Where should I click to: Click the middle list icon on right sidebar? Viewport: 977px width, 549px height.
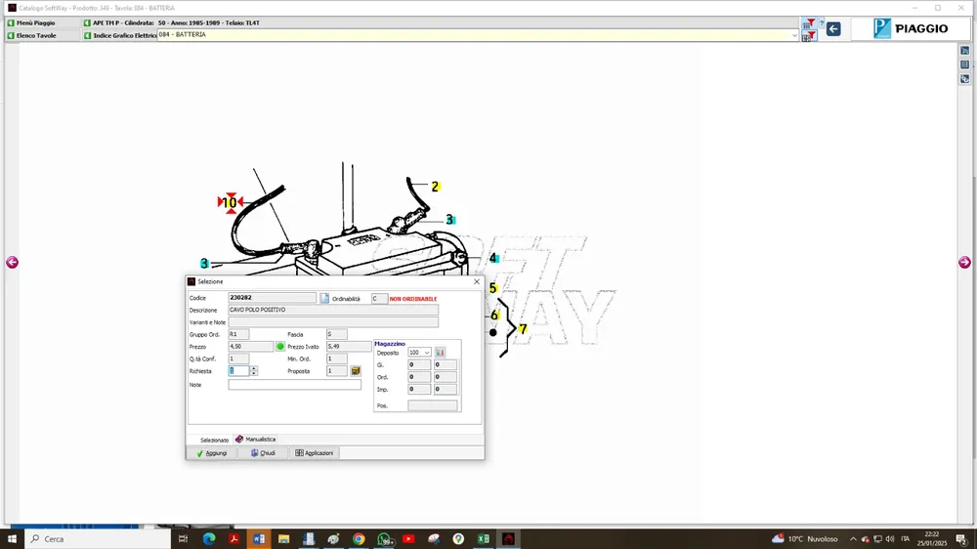[964, 64]
